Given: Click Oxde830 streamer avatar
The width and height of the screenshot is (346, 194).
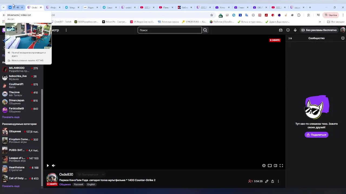Looking at the screenshot, I should (52, 179).
